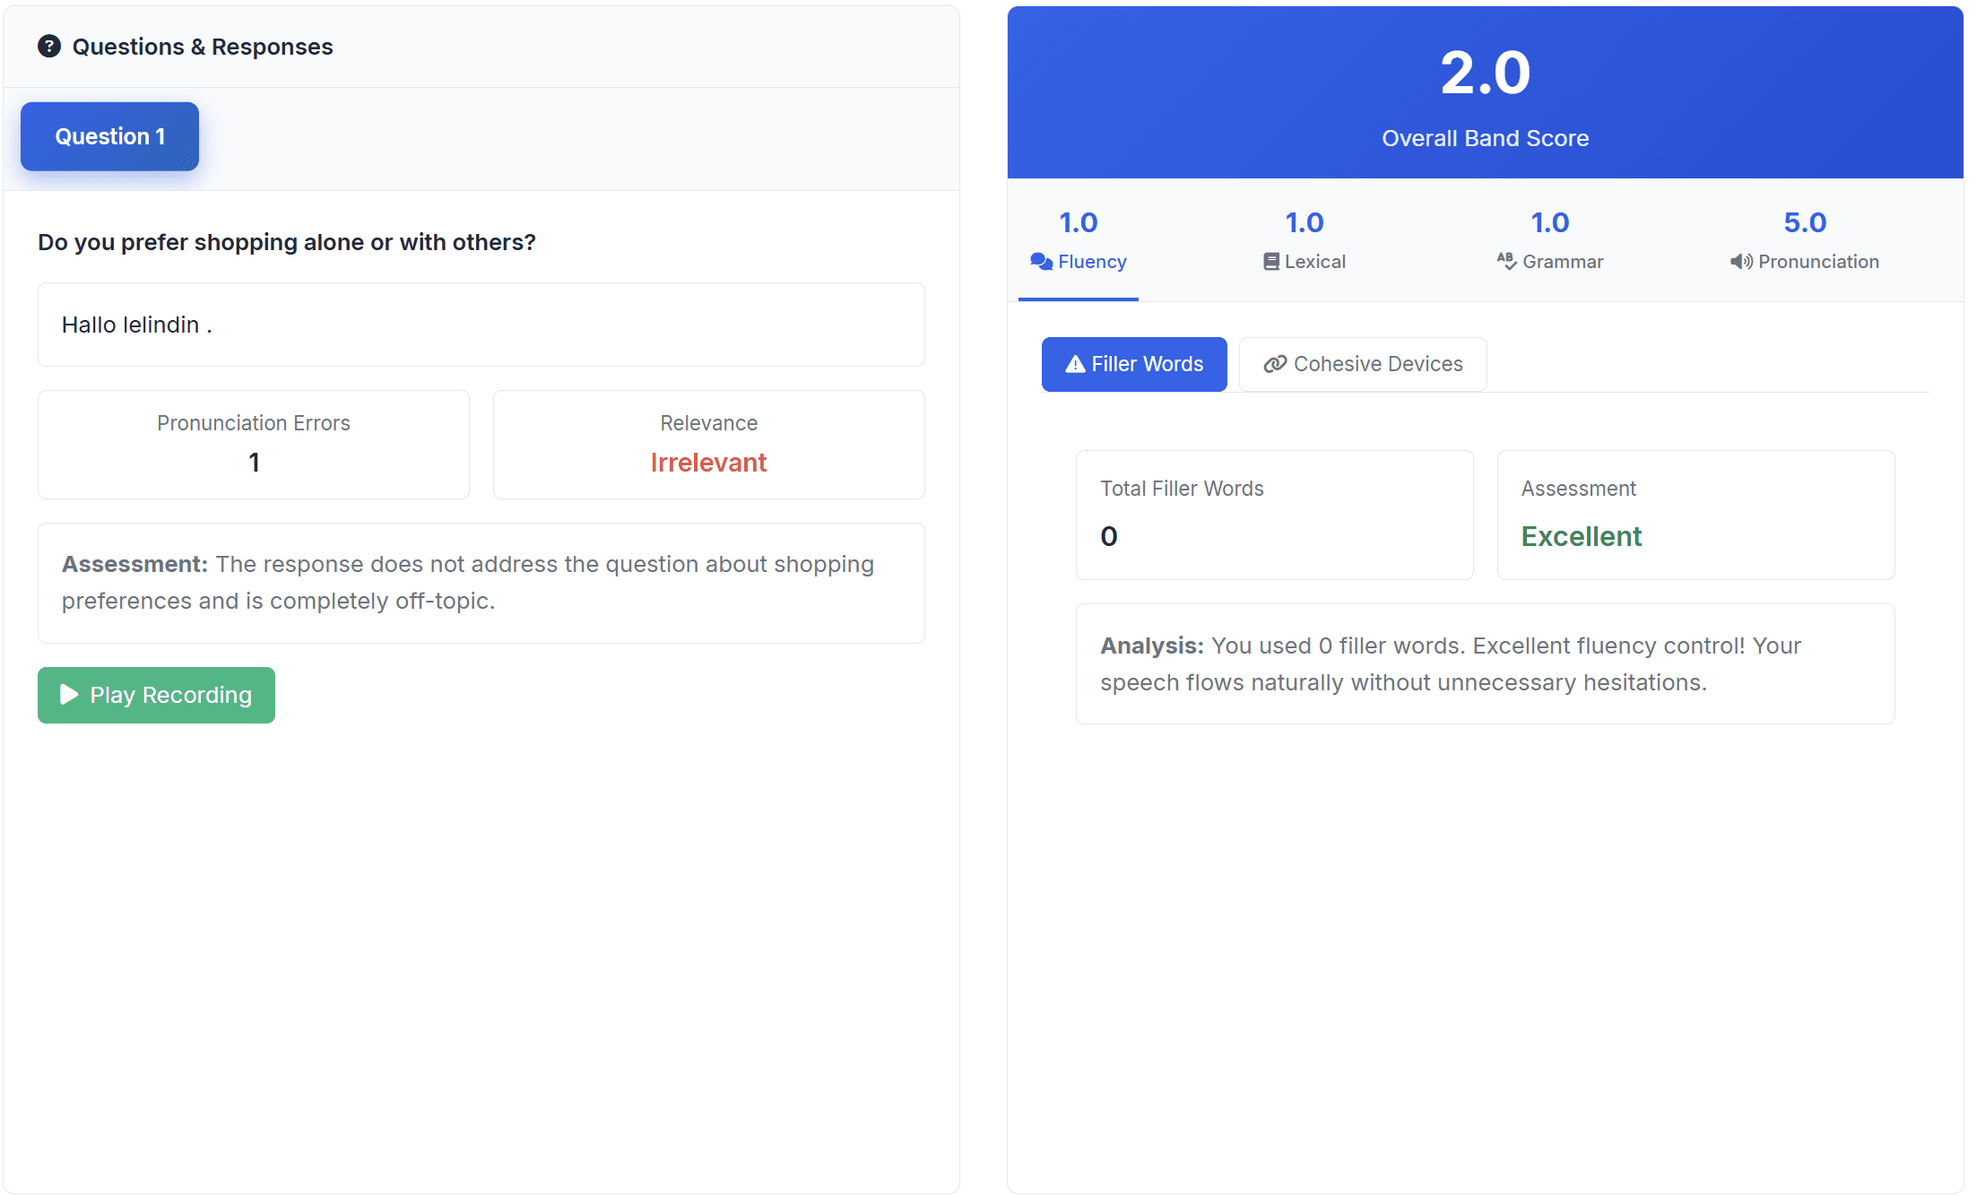Click the spell-check icon next to Grammar
The height and width of the screenshot is (1196, 1985).
pos(1506,261)
